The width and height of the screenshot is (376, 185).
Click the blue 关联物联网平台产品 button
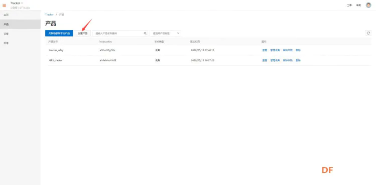[59, 33]
